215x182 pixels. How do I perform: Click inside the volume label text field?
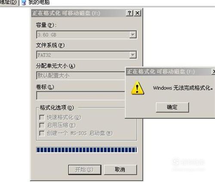pyautogui.click(x=81, y=95)
